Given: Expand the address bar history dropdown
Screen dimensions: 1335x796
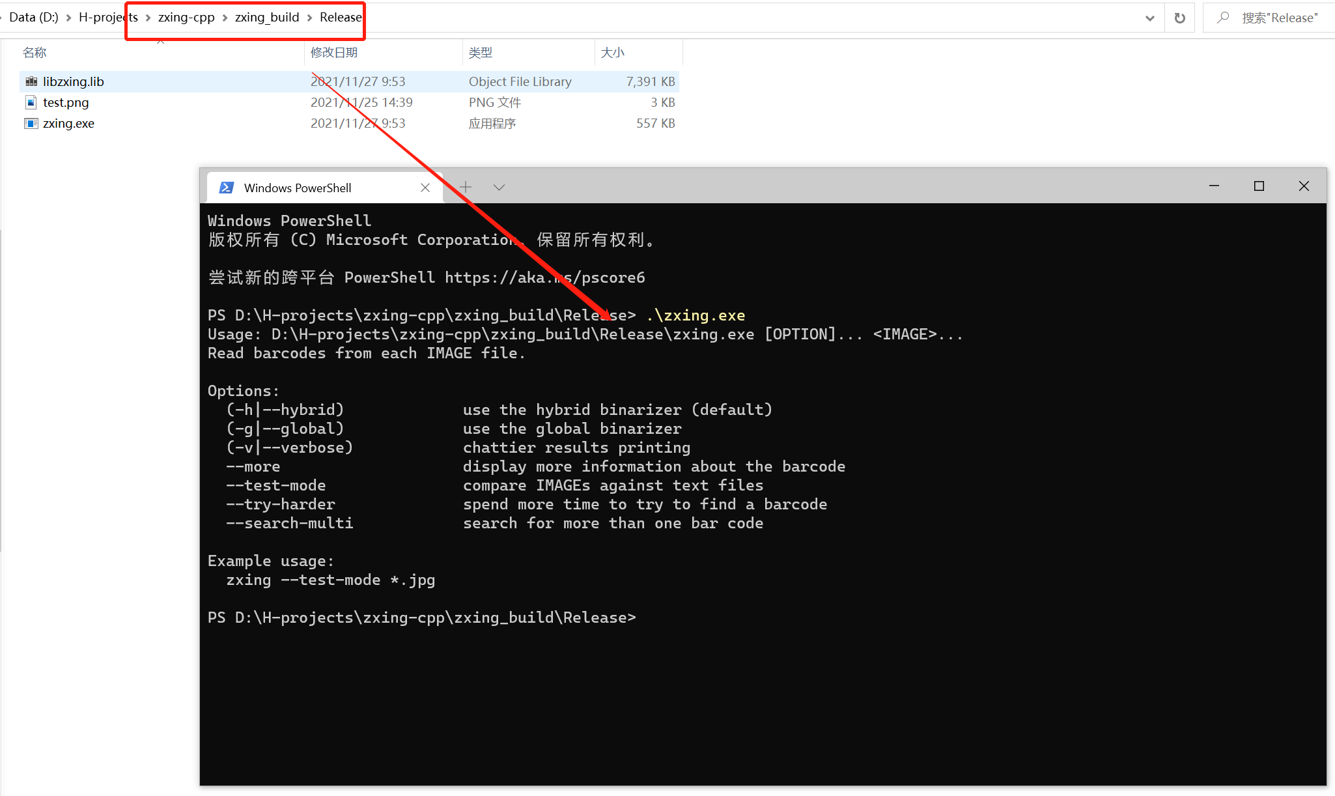Looking at the screenshot, I should tap(1149, 18).
